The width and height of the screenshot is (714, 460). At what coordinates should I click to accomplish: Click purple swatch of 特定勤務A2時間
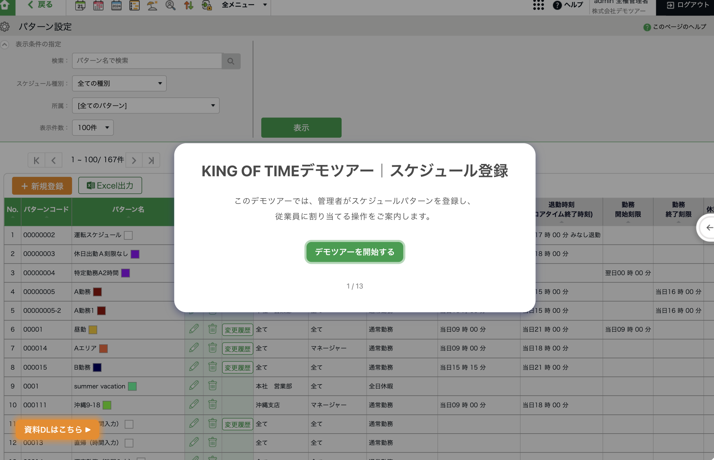pyautogui.click(x=125, y=273)
